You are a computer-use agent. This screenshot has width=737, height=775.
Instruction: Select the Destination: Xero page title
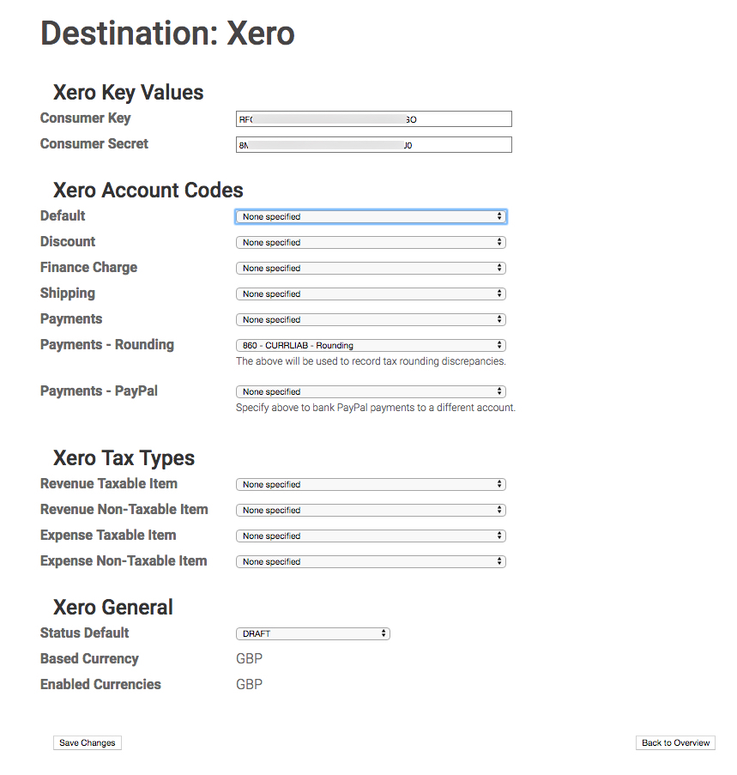(x=167, y=33)
